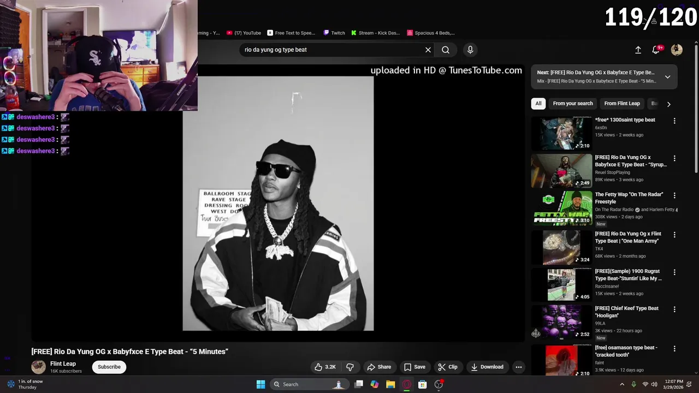
Task: Open options for 1900 Rugrat type beat
Action: [674, 272]
